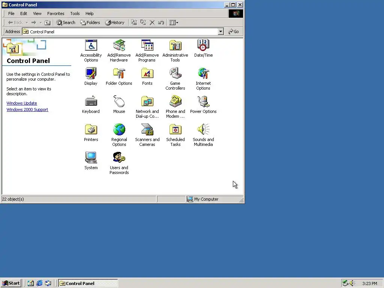Open Scheduled Tasks folder
The image size is (384, 288).
click(175, 135)
